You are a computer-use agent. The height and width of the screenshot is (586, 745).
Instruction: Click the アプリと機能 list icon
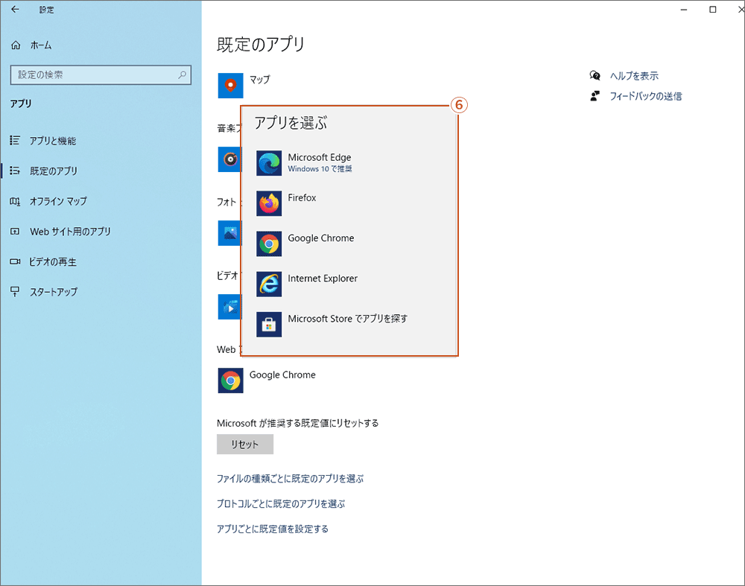pos(15,141)
